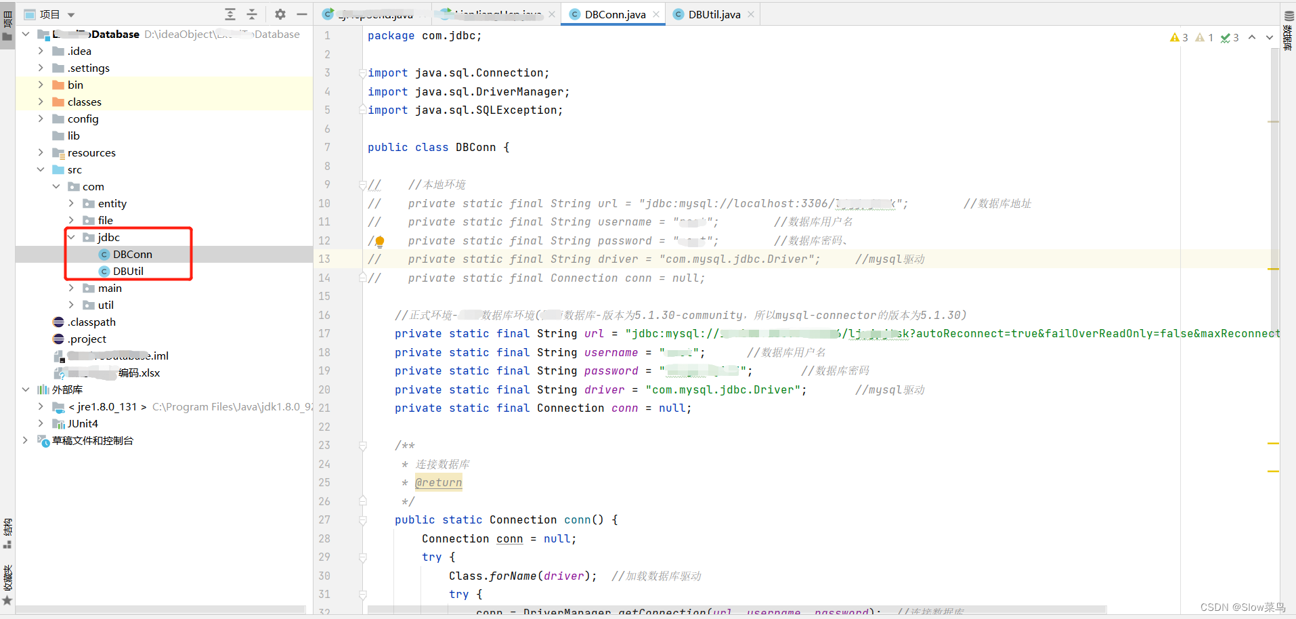The width and height of the screenshot is (1296, 619).
Task: Click the weak warnings count indicator
Action: click(x=1205, y=37)
